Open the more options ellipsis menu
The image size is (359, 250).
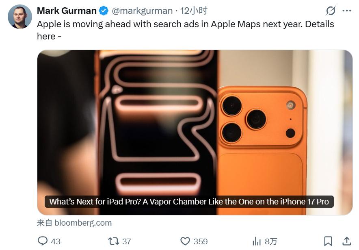(x=346, y=11)
